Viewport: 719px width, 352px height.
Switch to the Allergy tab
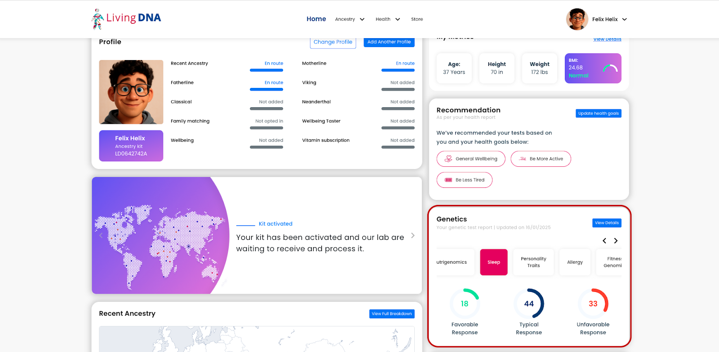pyautogui.click(x=575, y=262)
